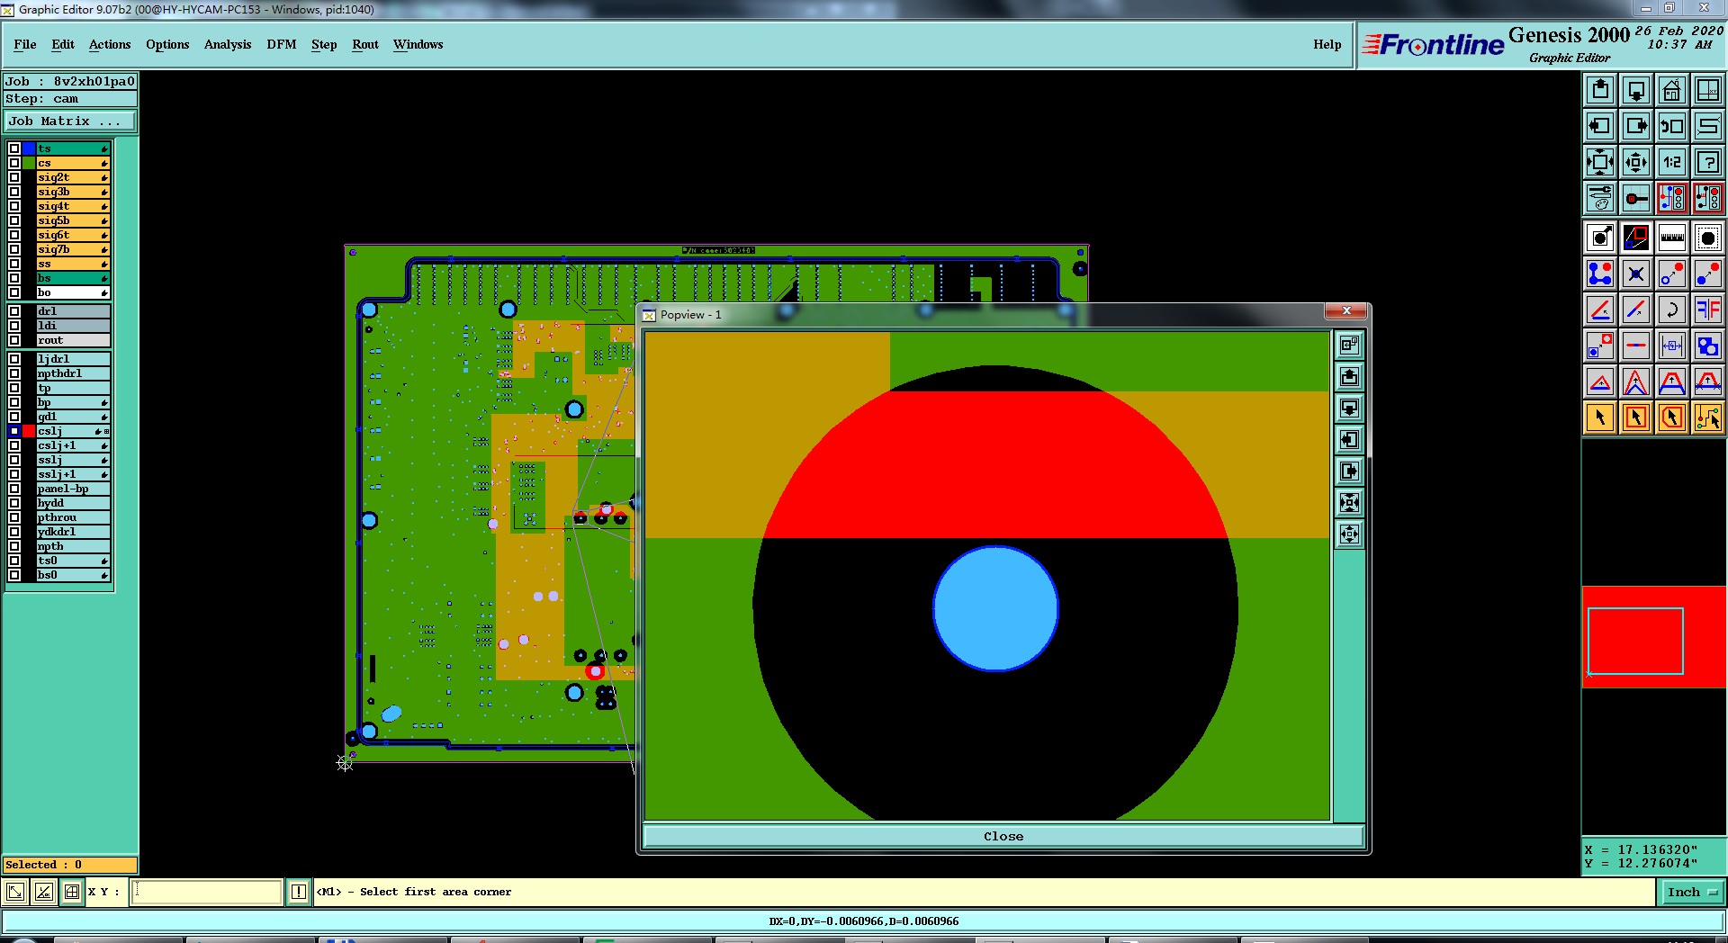
Task: Click the Job Matrix button
Action: pos(70,121)
